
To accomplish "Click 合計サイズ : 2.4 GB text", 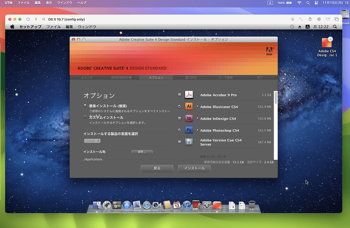I will (260, 162).
